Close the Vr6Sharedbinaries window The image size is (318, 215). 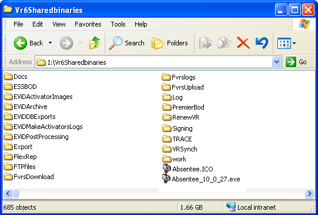(308, 9)
